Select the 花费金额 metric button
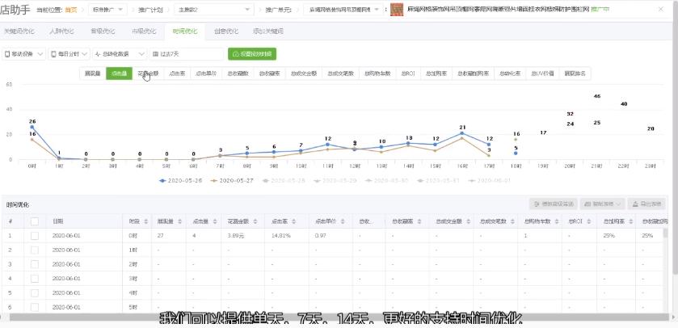 [x=148, y=74]
